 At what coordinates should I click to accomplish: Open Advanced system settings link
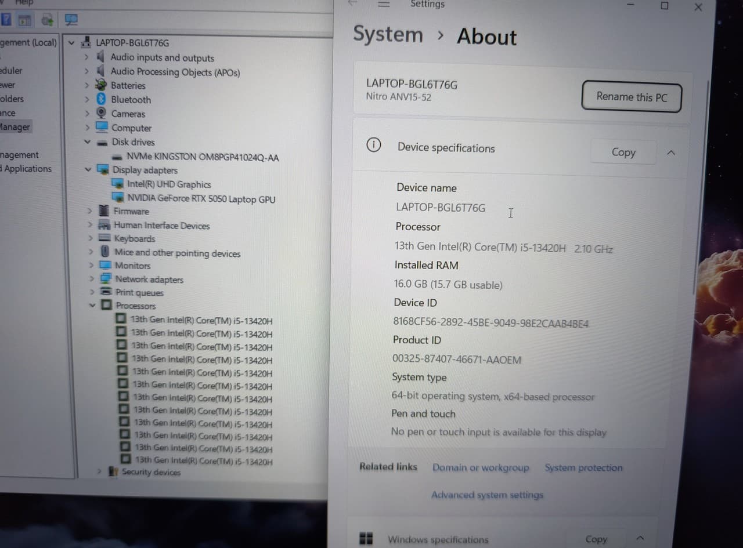(x=488, y=495)
